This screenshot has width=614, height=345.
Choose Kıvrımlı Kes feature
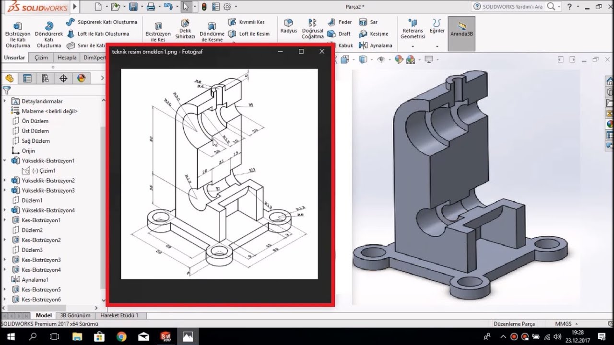[x=247, y=22]
